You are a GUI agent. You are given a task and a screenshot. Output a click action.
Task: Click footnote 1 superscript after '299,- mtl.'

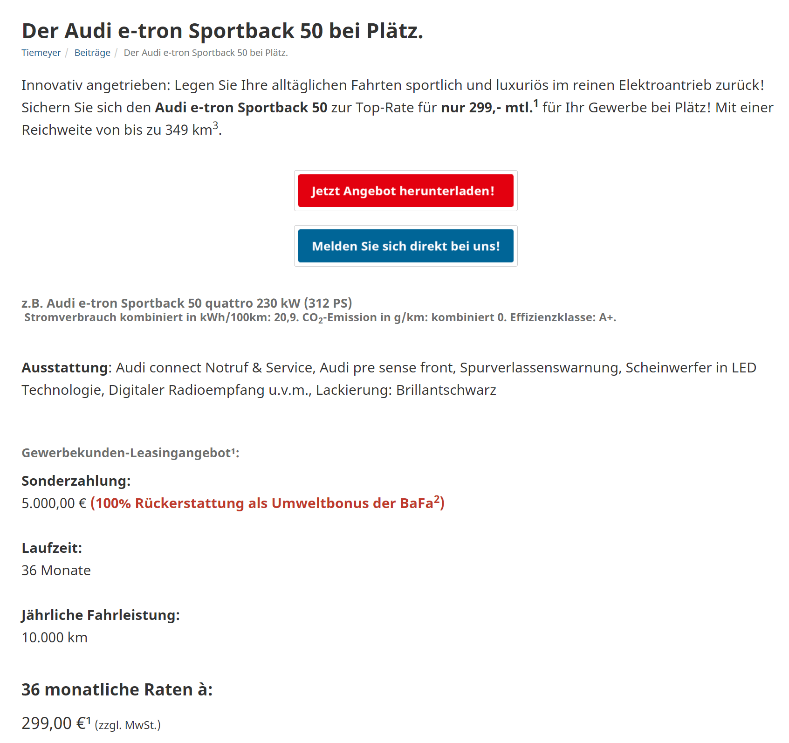pyautogui.click(x=536, y=103)
